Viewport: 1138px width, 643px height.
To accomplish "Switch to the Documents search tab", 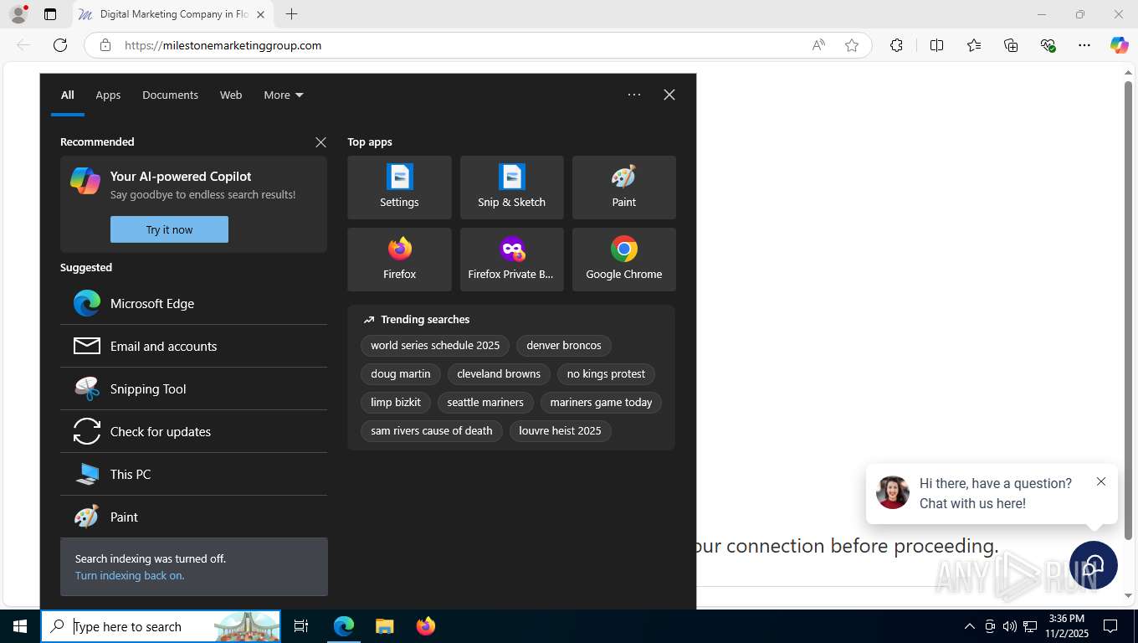I will [x=170, y=95].
